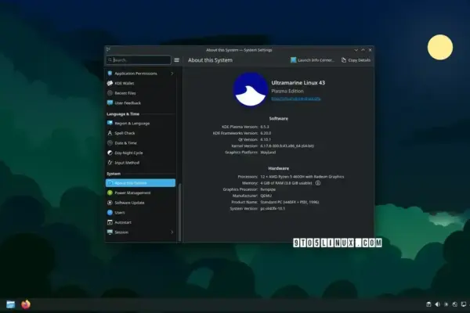Click the display configuration tray icon
The image size is (470, 313).
pos(464,304)
